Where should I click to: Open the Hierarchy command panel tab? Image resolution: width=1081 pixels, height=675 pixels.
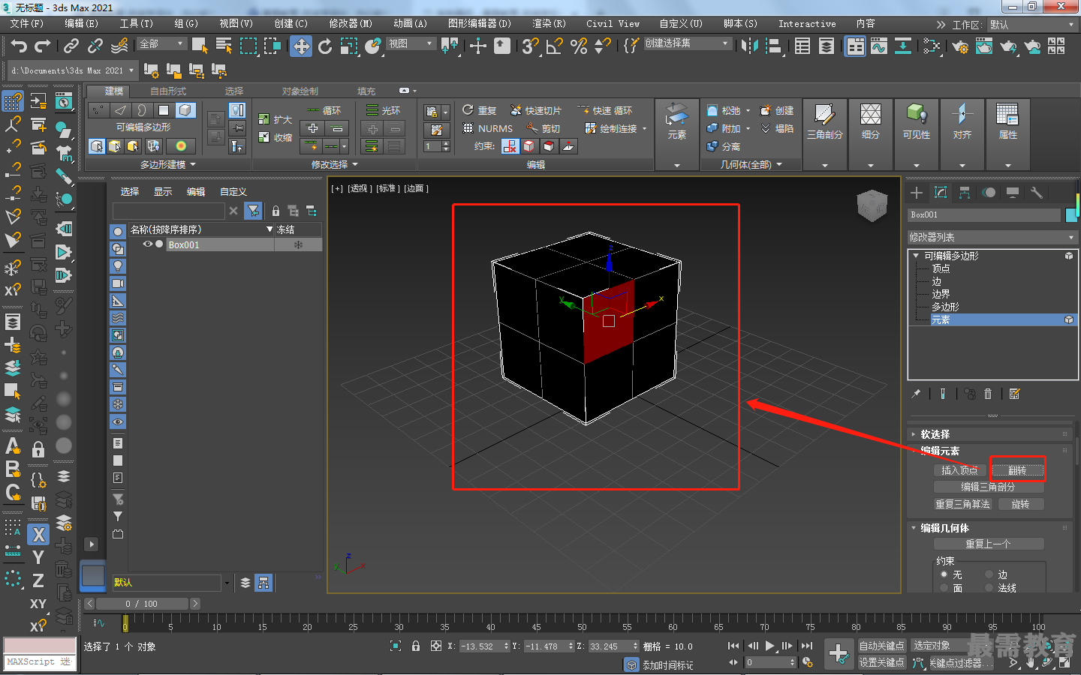tap(965, 193)
